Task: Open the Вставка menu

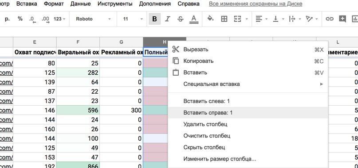Action: [x=27, y=4]
